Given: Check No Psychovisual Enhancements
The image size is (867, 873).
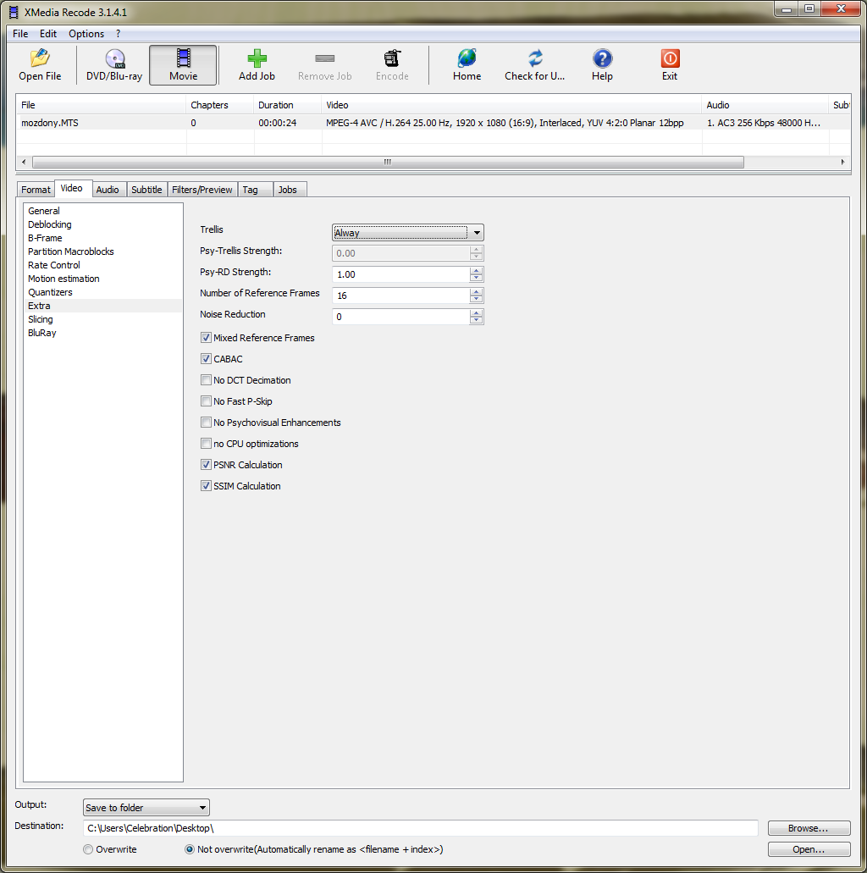Looking at the screenshot, I should [x=206, y=423].
